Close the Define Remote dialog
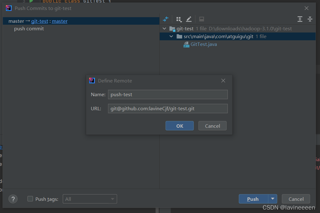 [x=223, y=81]
